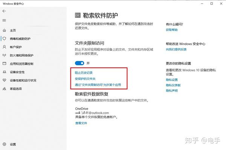The image size is (226, 150).
Task: Click the 勒索软件防护 page title
Action: [x=101, y=15]
